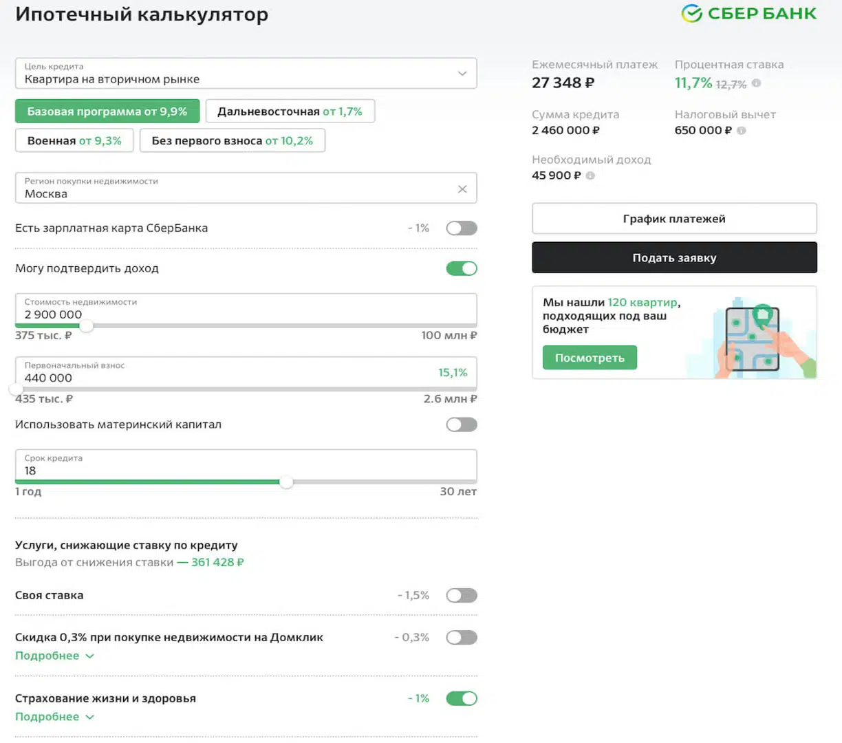The image size is (842, 743).
Task: Click the Ипотечный калькулятор heading
Action: tap(142, 14)
